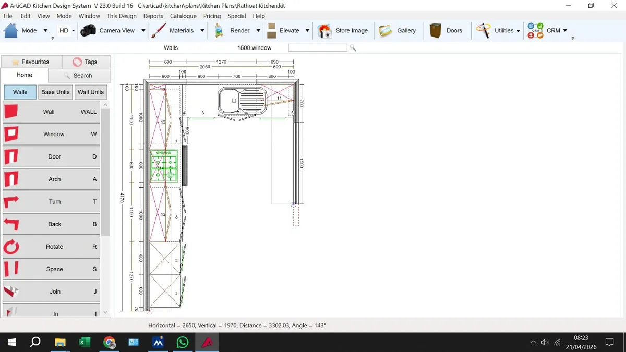Click the Store Image icon
This screenshot has height=352, width=626.
(324, 30)
